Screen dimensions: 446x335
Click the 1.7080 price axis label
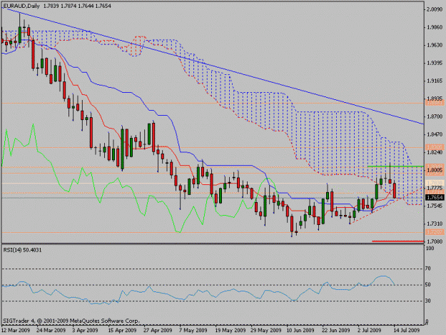[435, 241]
